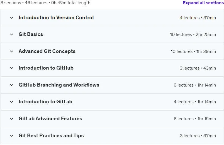Expand the Introduction to Version Control chevron
This screenshot has height=145, width=224.
coord(12,18)
